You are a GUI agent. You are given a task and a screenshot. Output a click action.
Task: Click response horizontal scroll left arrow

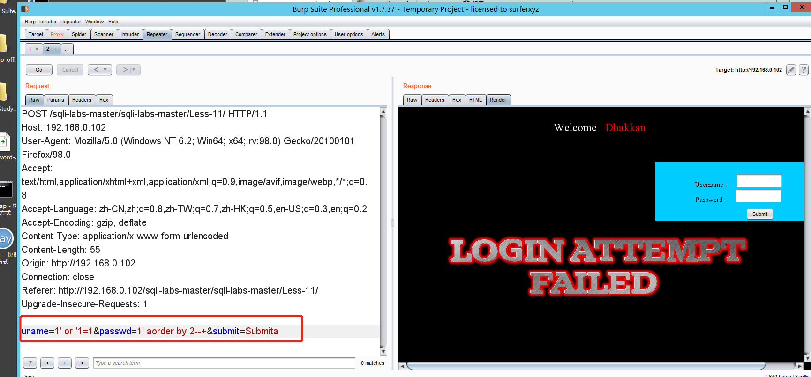click(x=402, y=366)
